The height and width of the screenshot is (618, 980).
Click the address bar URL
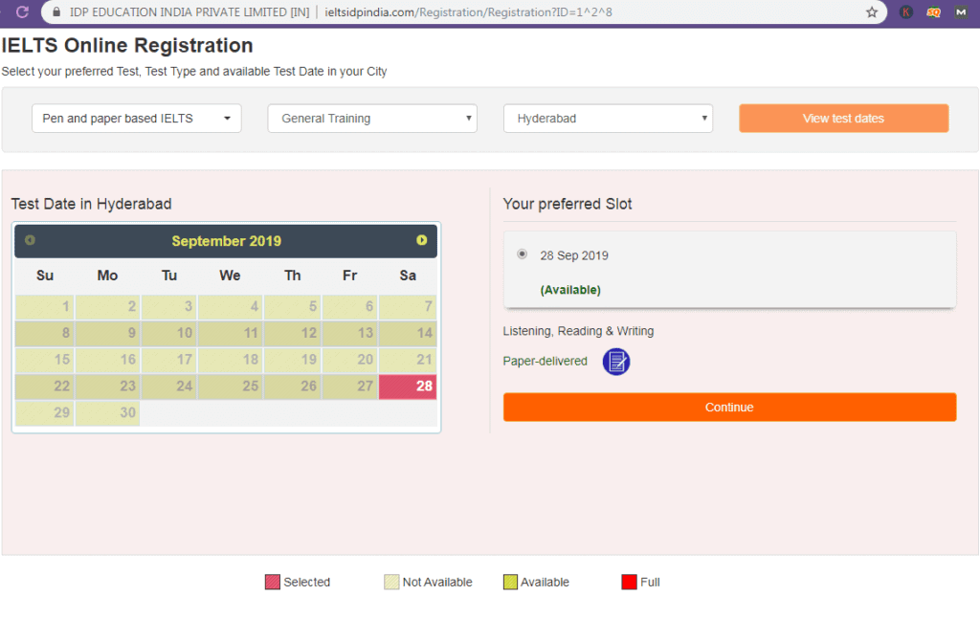click(x=468, y=11)
